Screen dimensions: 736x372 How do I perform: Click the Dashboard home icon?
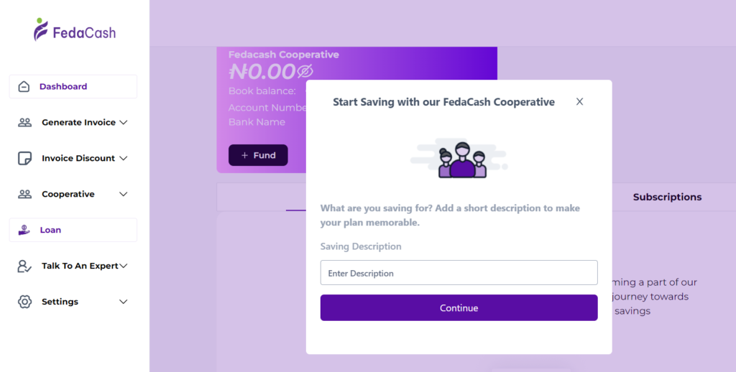pyautogui.click(x=24, y=87)
